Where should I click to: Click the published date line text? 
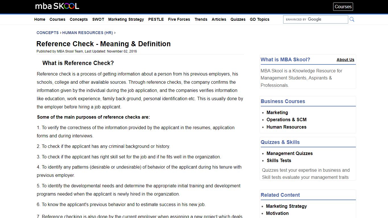pos(87,51)
